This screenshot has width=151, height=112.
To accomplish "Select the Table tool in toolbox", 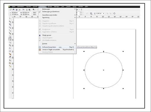I will pyautogui.click(x=10, y=51).
